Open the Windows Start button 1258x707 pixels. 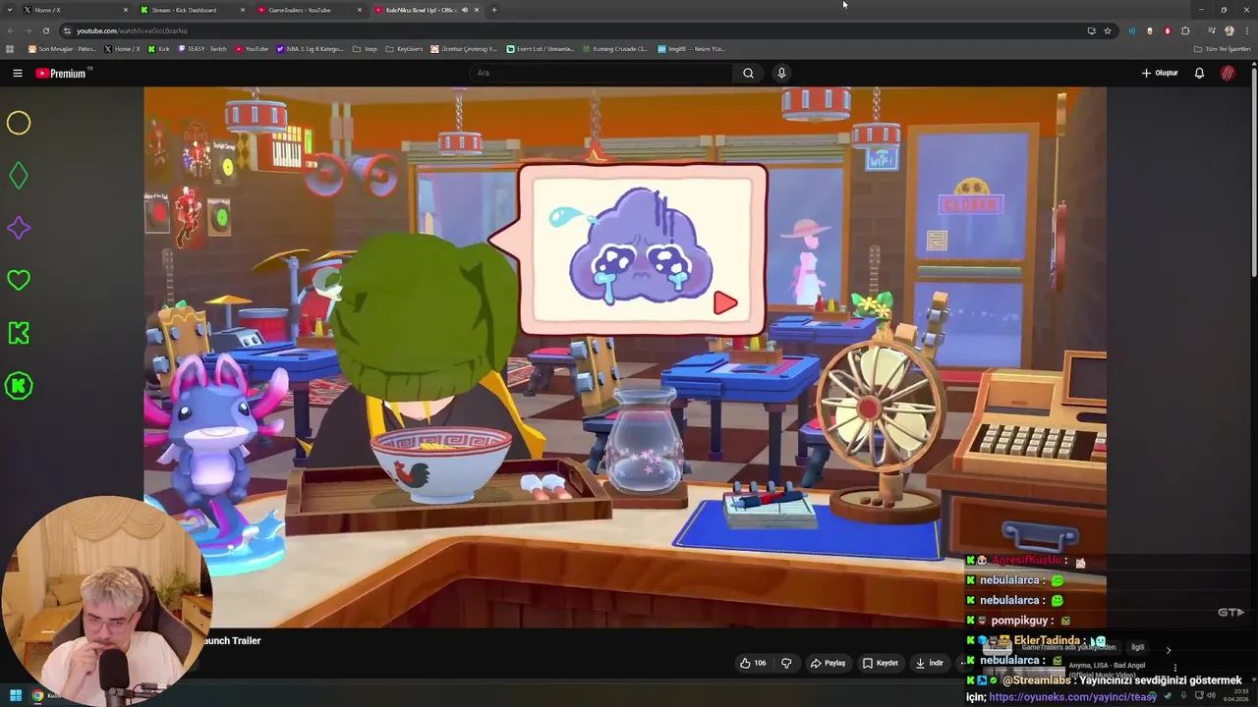pyautogui.click(x=15, y=696)
